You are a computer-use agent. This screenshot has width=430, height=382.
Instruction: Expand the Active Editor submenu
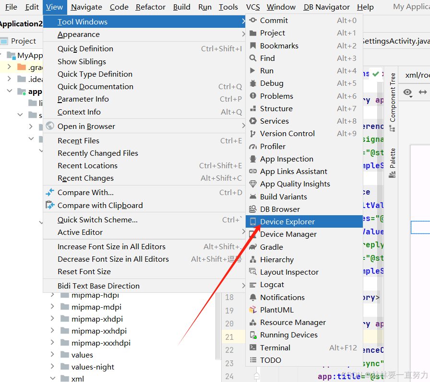tap(144, 232)
